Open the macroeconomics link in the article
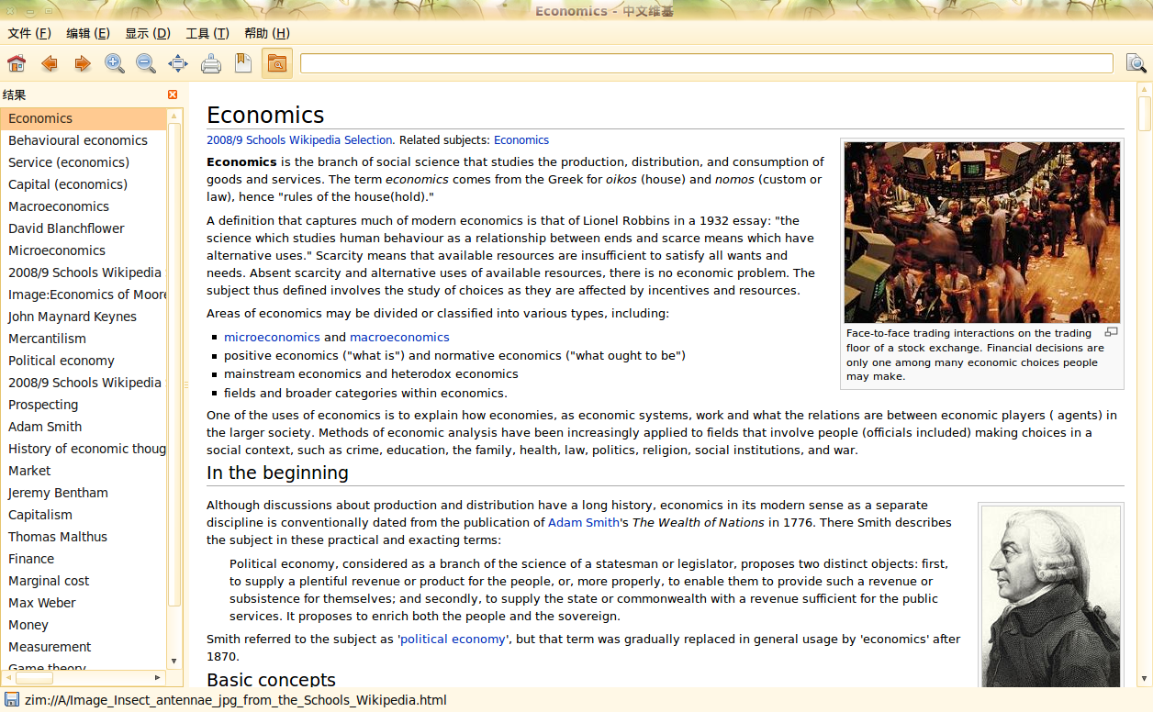Viewport: 1153px width, 712px height. coord(399,338)
